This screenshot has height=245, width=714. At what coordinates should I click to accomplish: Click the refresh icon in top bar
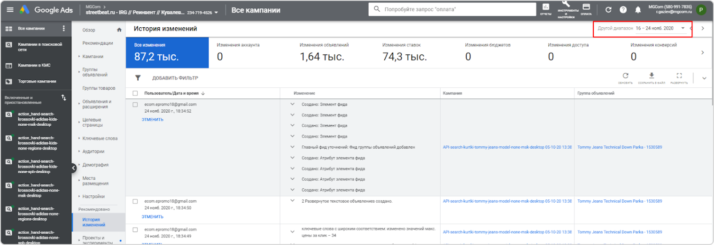608,10
